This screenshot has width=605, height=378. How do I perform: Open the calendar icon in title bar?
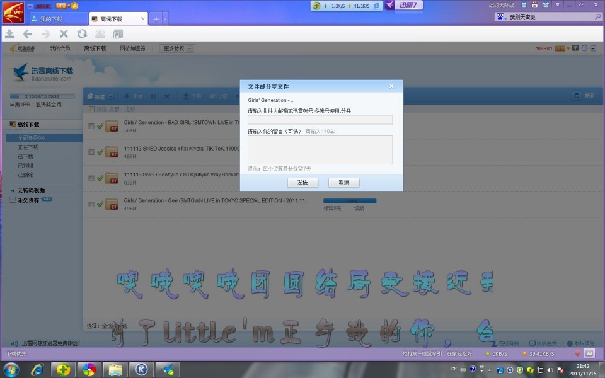click(534, 4)
